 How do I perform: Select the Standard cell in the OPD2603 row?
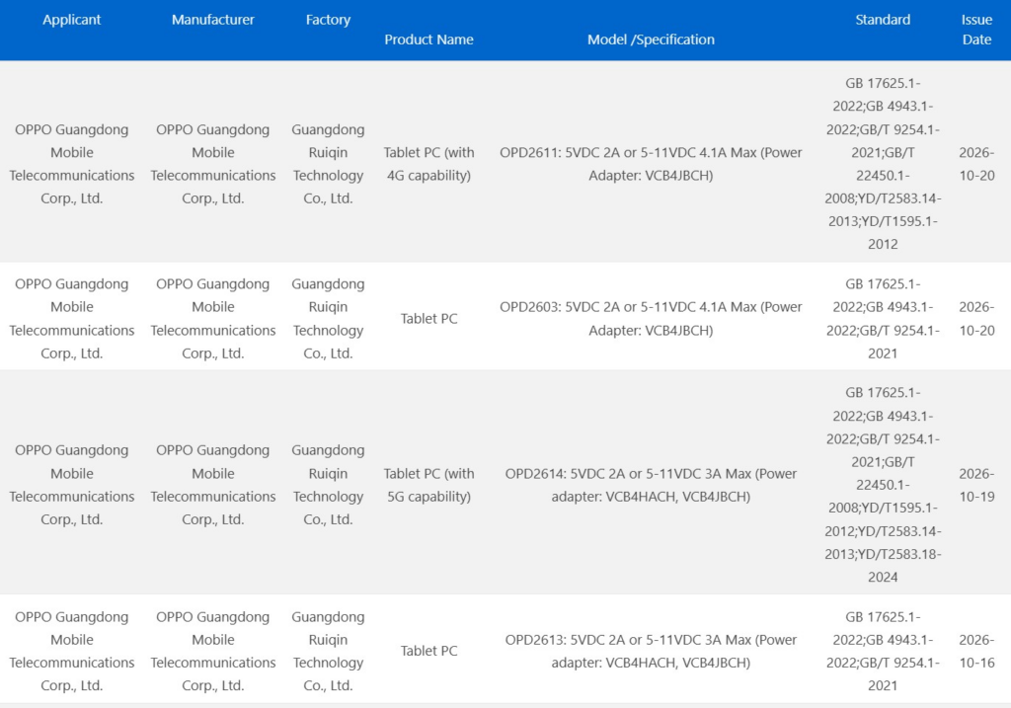(883, 319)
